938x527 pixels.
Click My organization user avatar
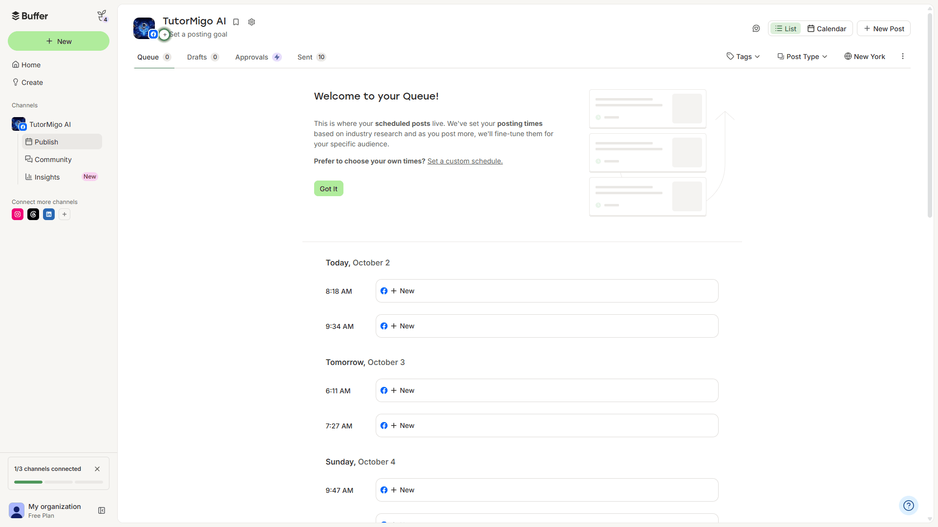click(17, 510)
